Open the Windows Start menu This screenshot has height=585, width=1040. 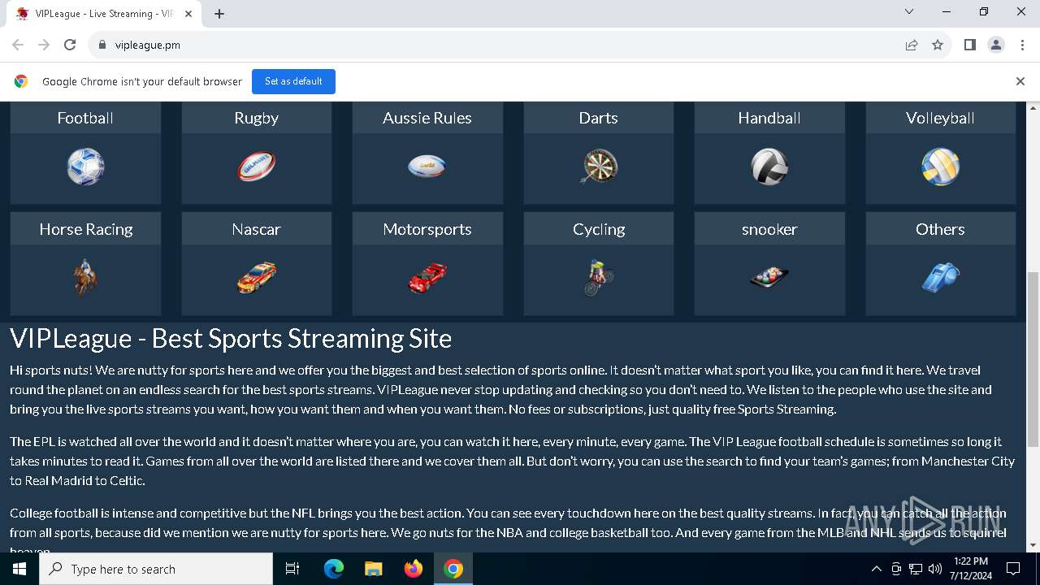tap(19, 569)
